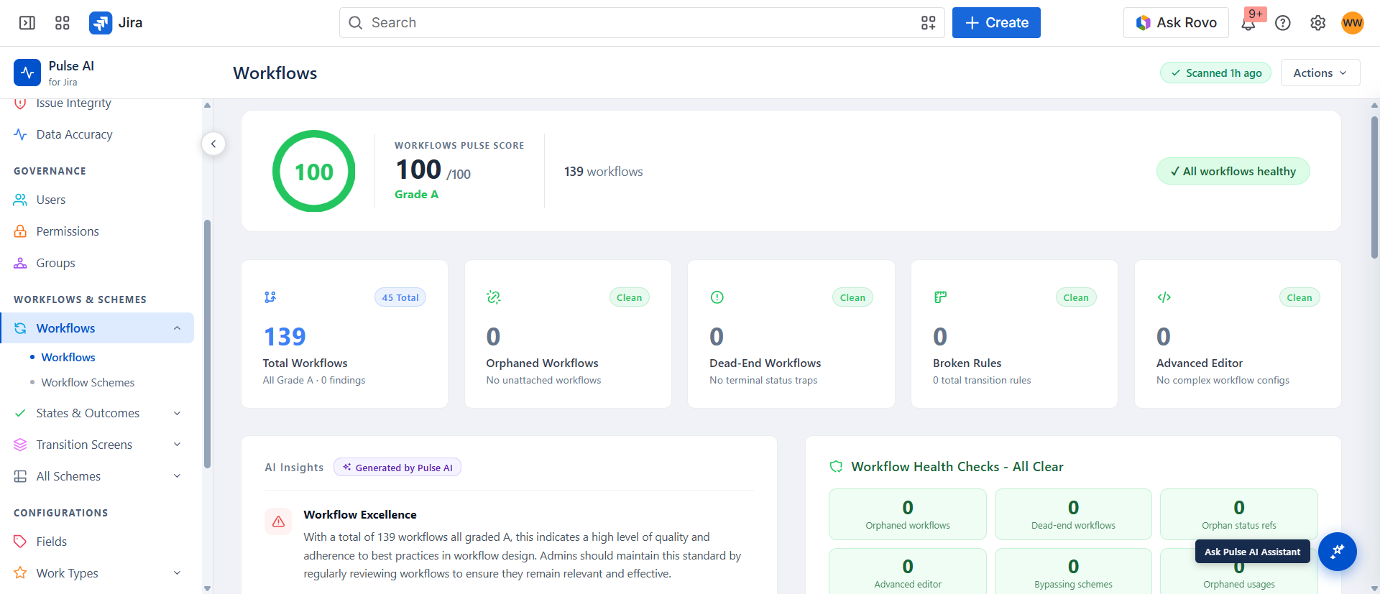Expand Transition Screens chevron

(177, 445)
